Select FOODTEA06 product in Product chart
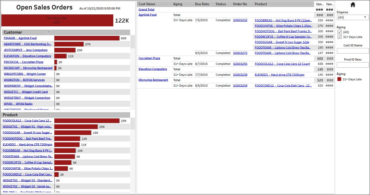 [x=28, y=156]
